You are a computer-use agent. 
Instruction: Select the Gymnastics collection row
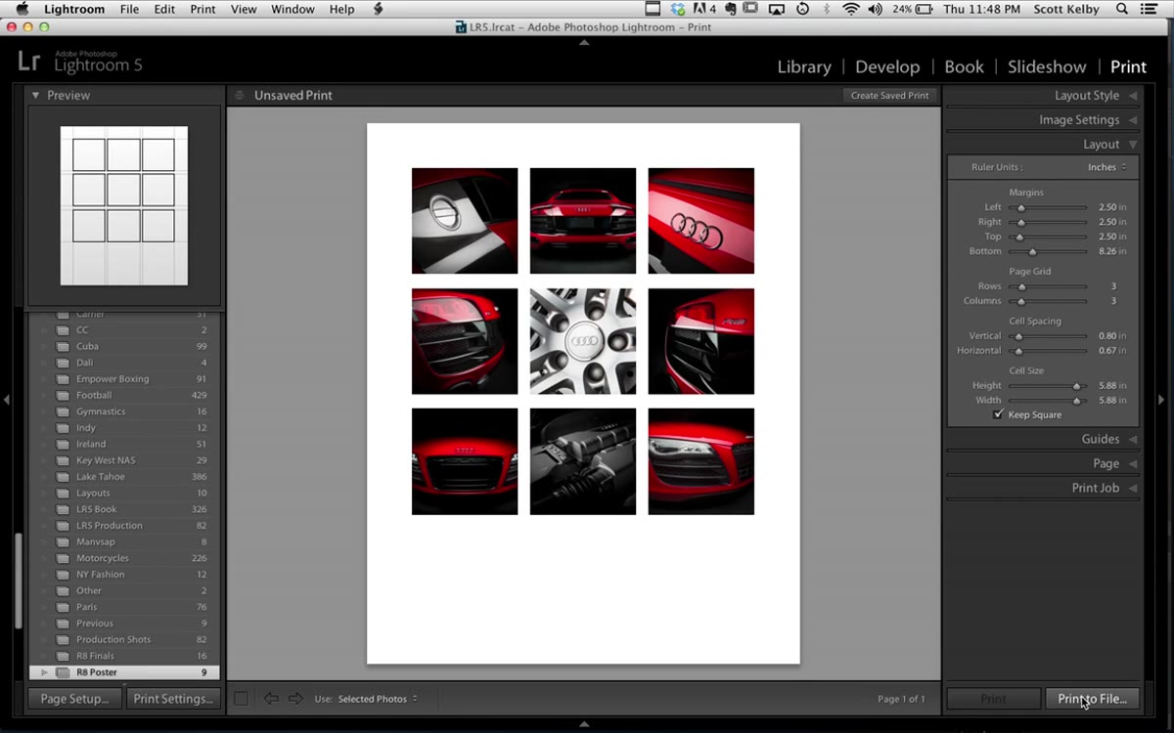coord(124,411)
